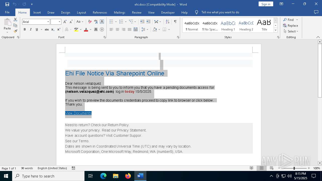Center align the paragraph
This screenshot has width=322, height=181.
117,30
